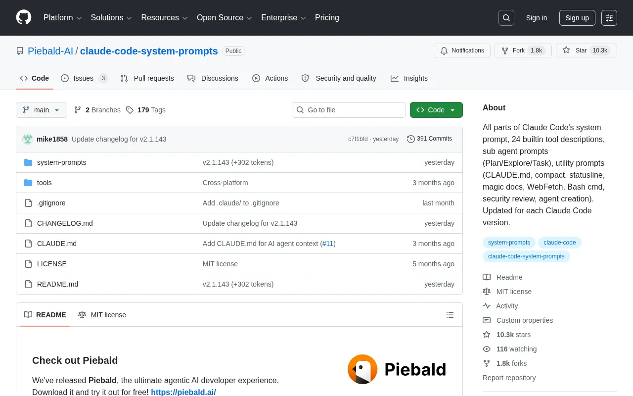Click Report repository link
This screenshot has height=396, width=633.
coord(509,378)
